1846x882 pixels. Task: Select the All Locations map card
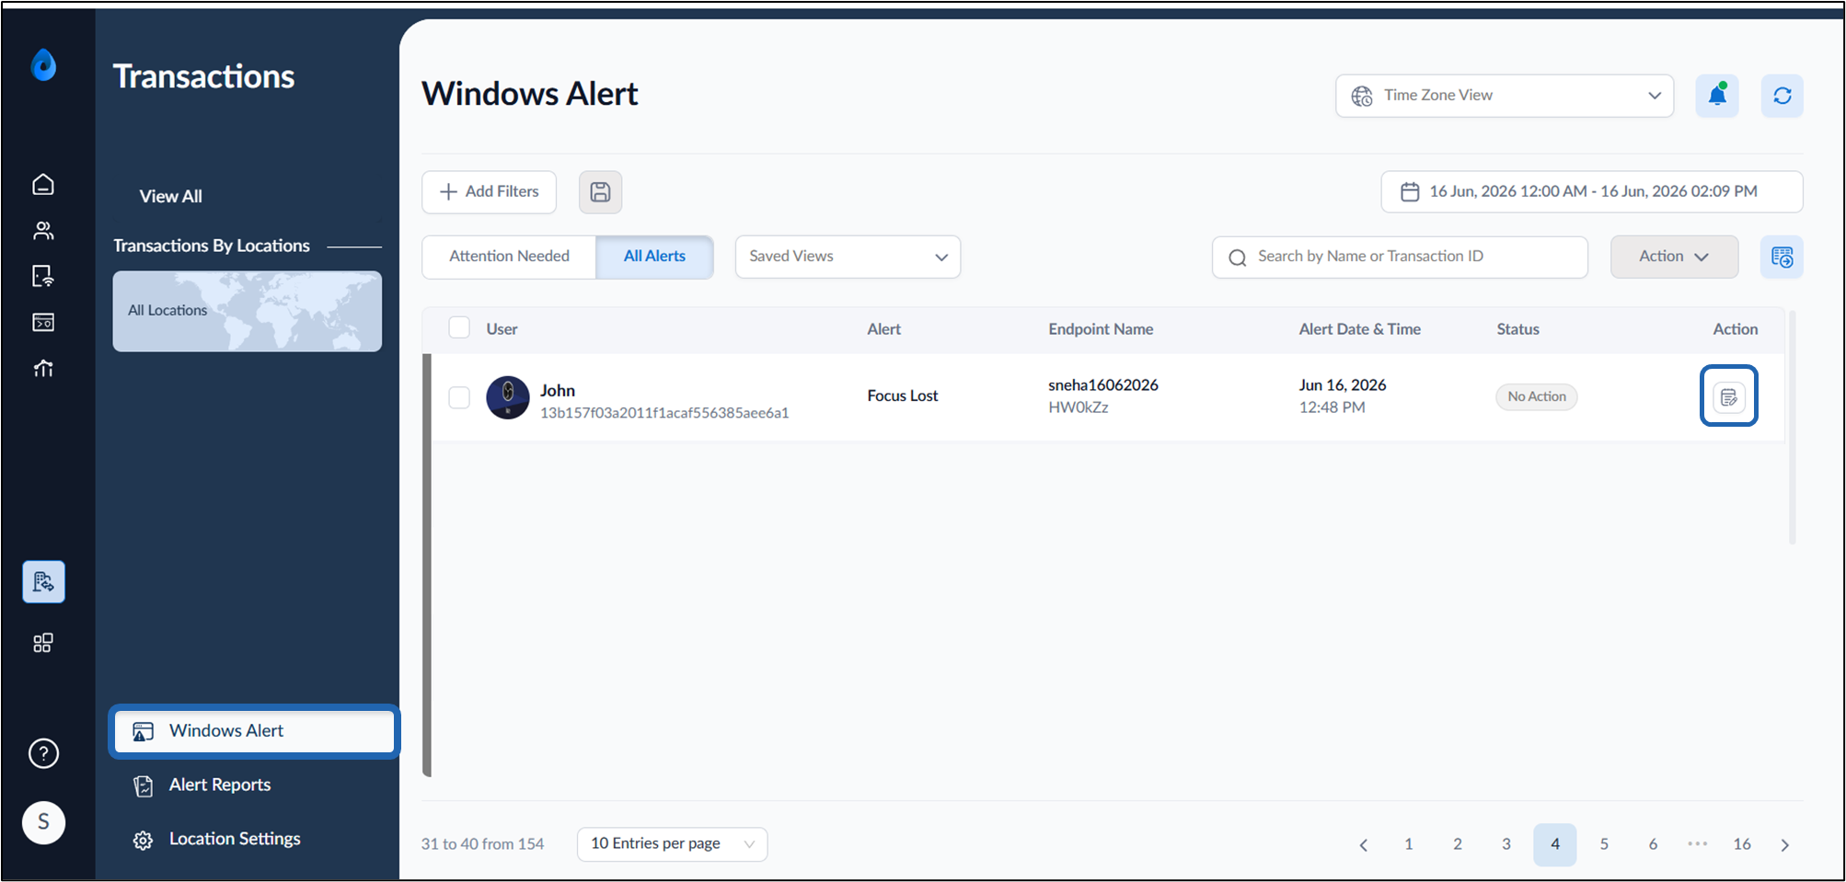click(x=248, y=311)
